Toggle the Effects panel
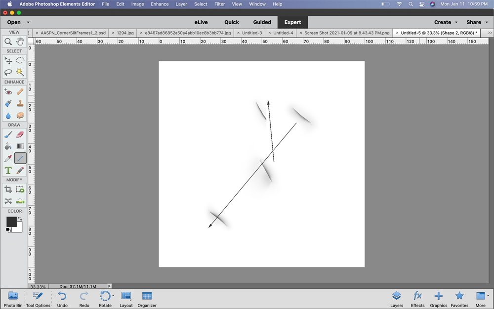 tap(417, 299)
